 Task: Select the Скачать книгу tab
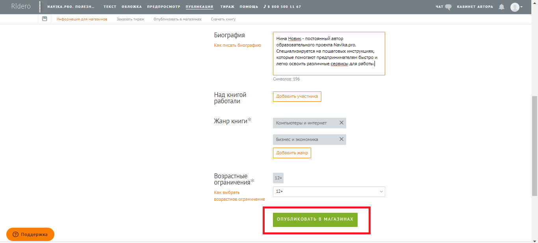click(223, 19)
